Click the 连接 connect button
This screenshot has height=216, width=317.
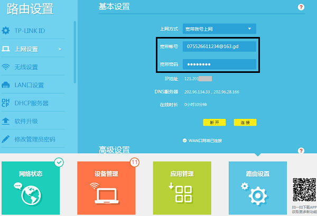[x=245, y=123]
